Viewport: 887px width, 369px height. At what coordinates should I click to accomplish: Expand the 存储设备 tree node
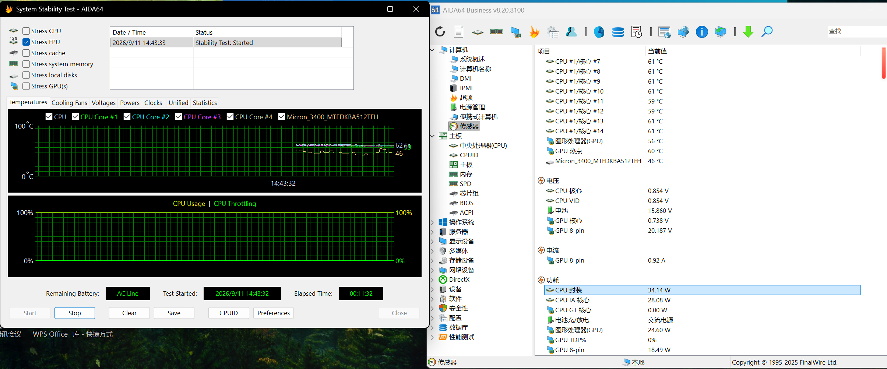432,260
